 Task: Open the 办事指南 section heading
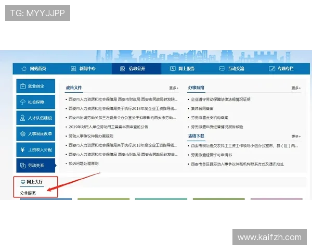pyautogui.click(x=196, y=87)
